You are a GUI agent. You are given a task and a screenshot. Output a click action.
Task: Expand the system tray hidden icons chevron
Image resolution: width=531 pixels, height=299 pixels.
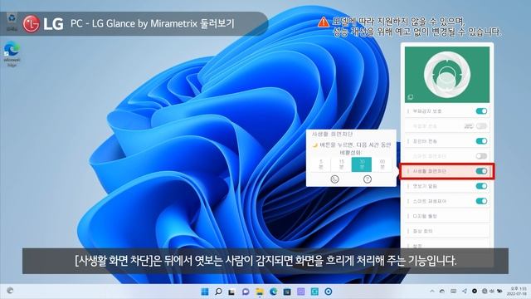432,292
